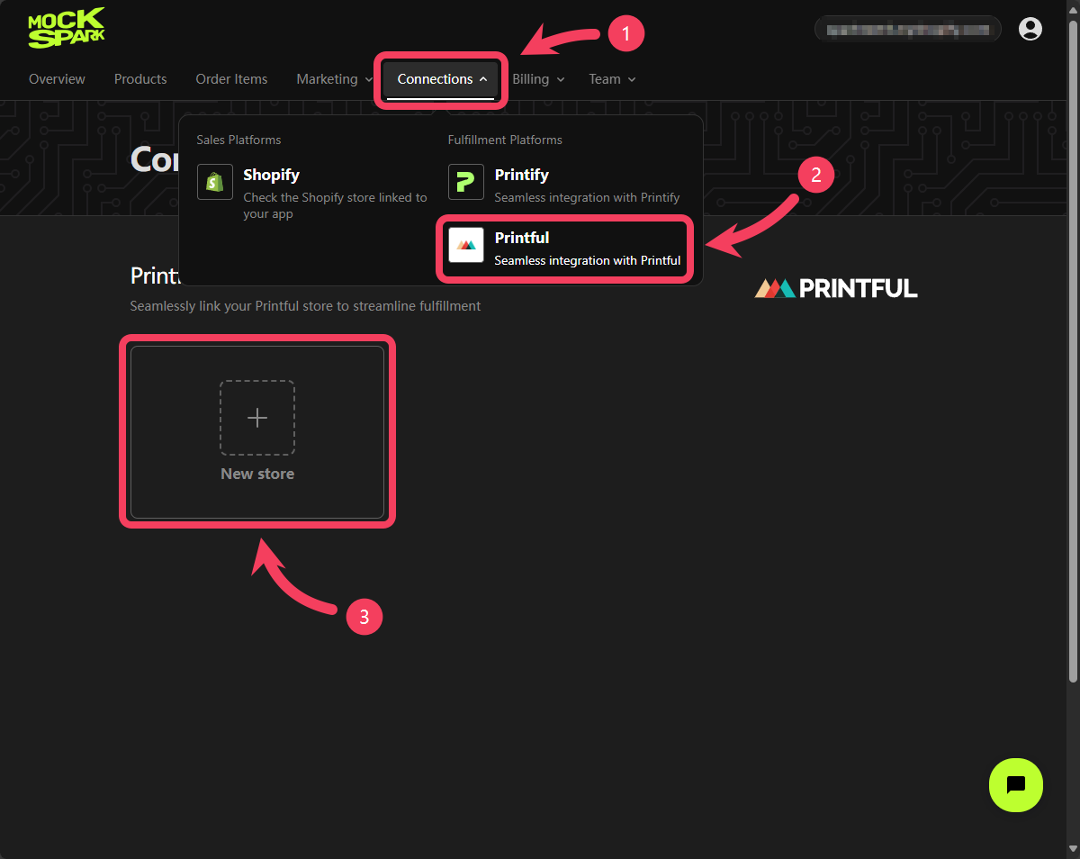Click the Shopify bag icon
Screen dimensions: 1080x859
215,182
